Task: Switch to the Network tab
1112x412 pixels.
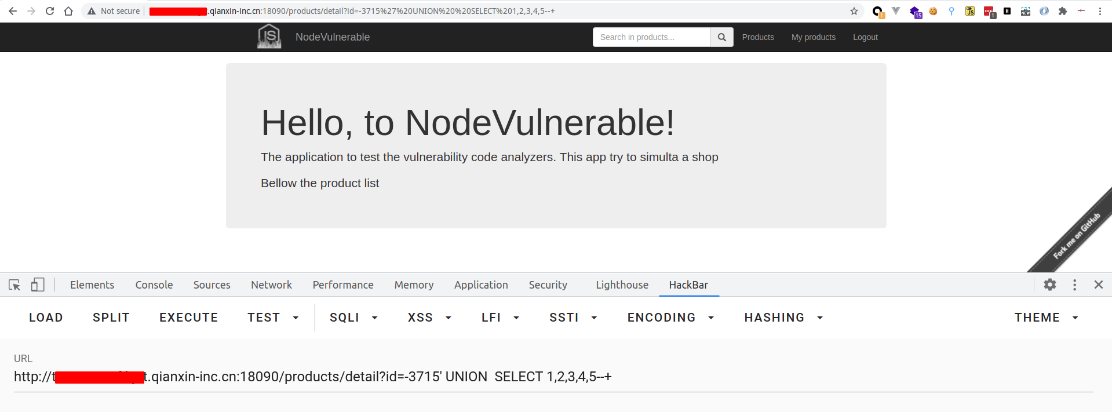Action: pos(271,285)
